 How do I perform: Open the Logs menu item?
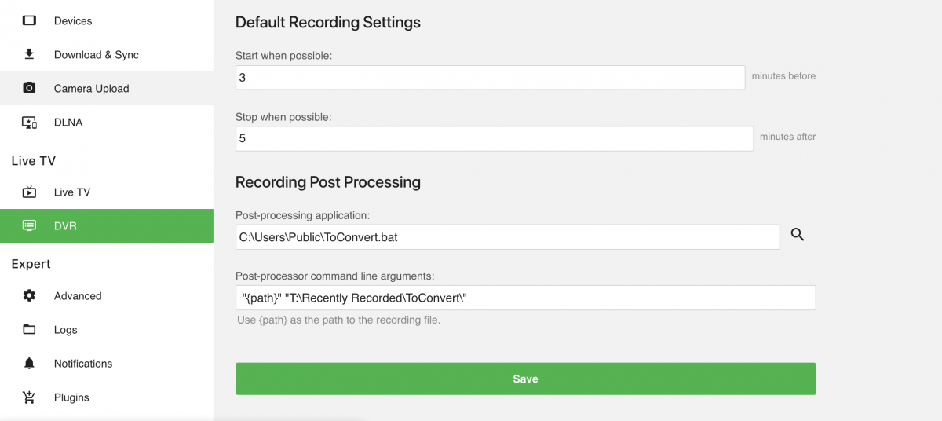(x=65, y=329)
